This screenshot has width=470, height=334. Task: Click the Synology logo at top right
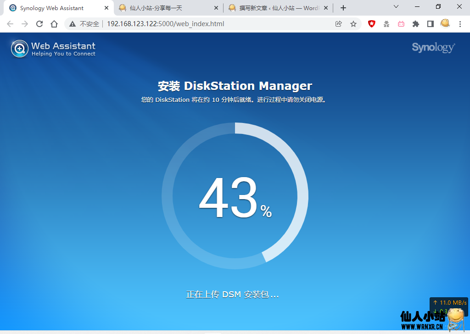click(433, 47)
